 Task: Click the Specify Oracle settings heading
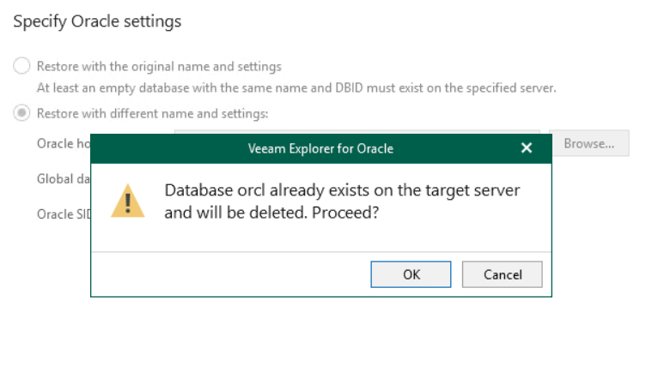(97, 21)
